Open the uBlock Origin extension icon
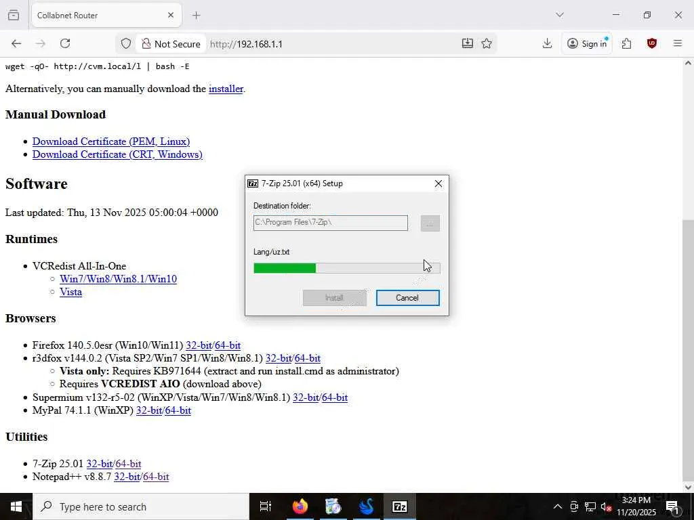Screen dimensions: 694x520 point(651,43)
